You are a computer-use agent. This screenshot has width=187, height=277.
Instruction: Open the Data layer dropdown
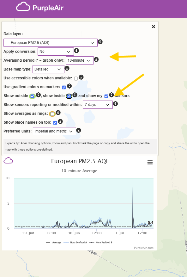(51, 43)
